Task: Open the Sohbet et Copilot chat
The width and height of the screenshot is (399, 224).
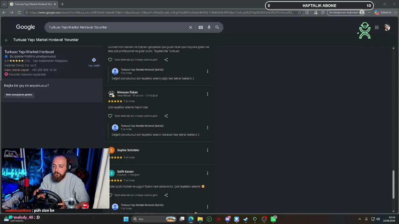Action: click(x=383, y=12)
